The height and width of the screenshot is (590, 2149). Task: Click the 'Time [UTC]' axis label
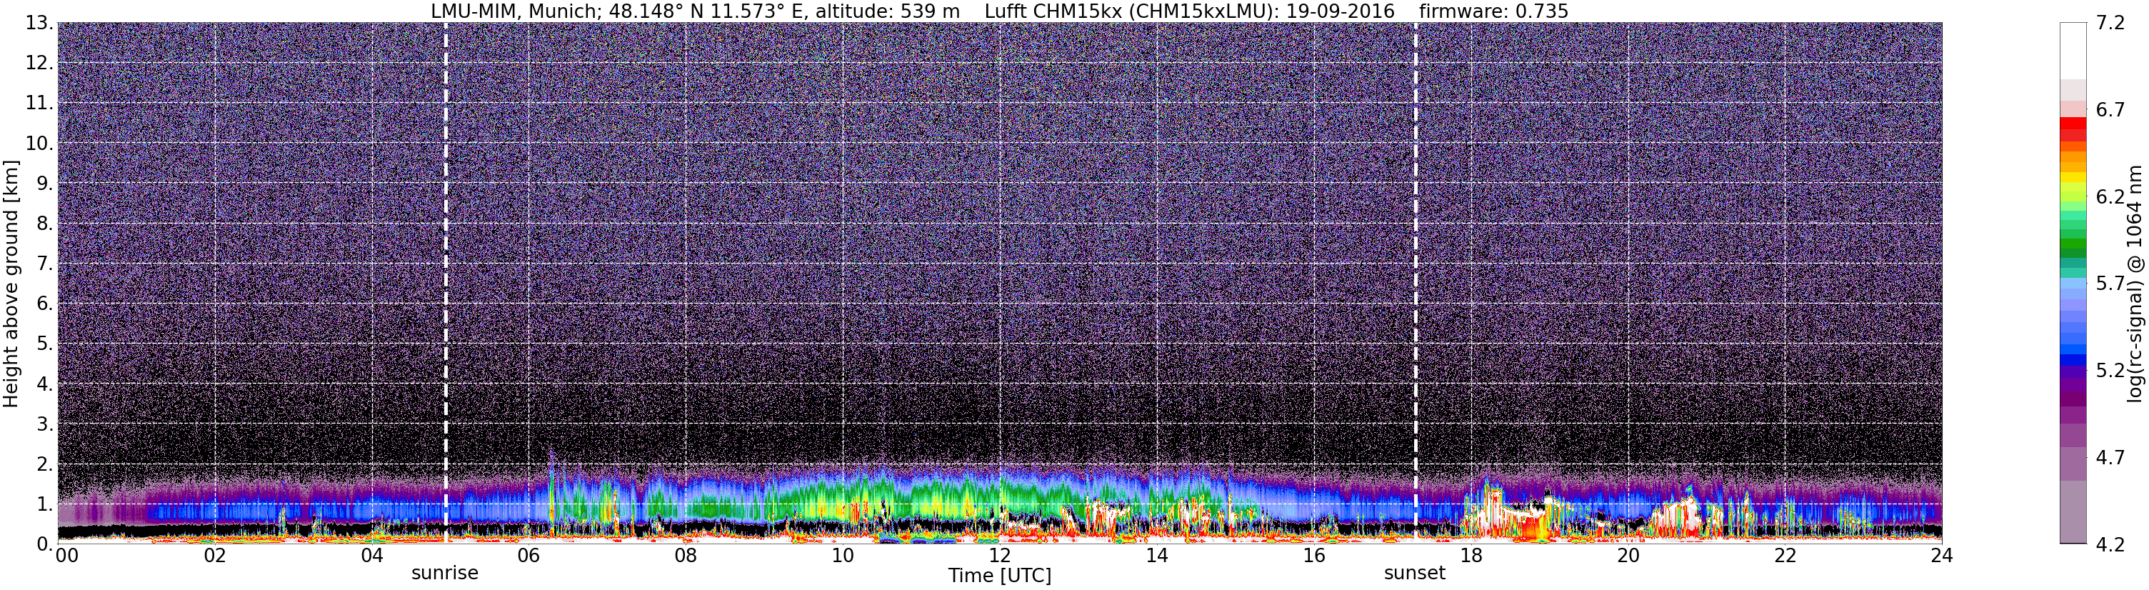(999, 576)
